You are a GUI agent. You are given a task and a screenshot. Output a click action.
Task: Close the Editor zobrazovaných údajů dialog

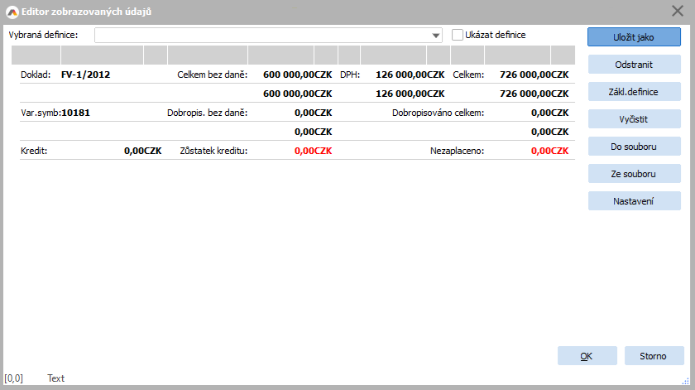click(677, 12)
